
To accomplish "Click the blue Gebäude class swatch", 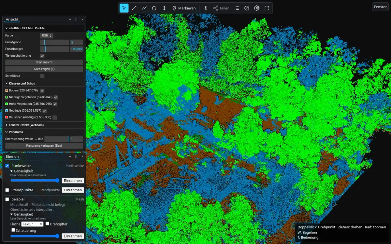I will coord(7,111).
